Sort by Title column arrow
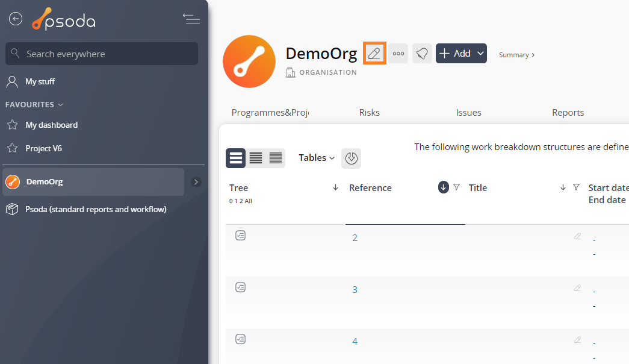The width and height of the screenshot is (629, 364). click(563, 187)
